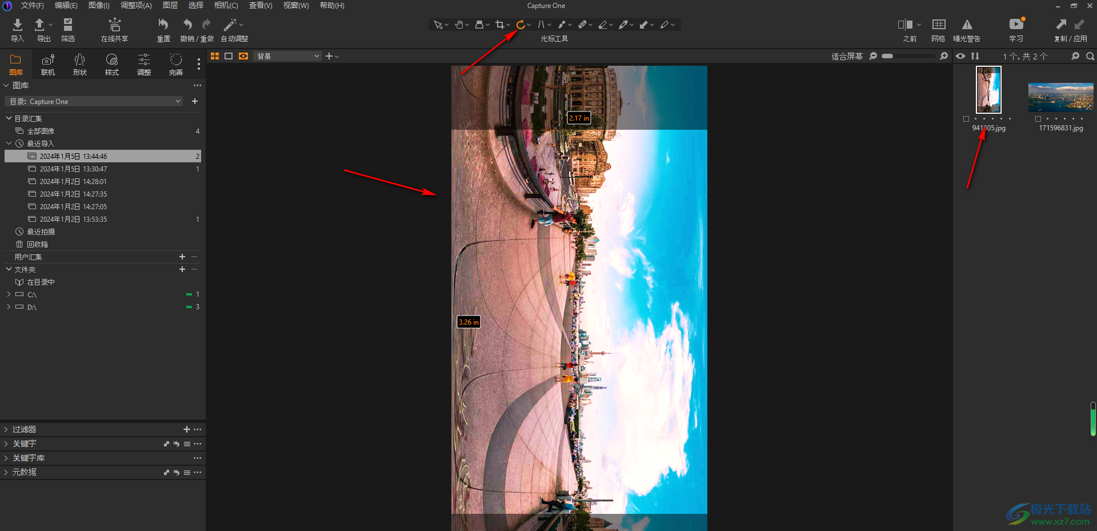This screenshot has height=531, width=1097.
Task: Click the viewer zoom slider
Action: (x=908, y=56)
